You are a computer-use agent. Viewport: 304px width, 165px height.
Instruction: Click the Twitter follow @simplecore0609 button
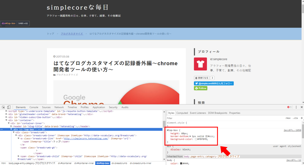214,83
